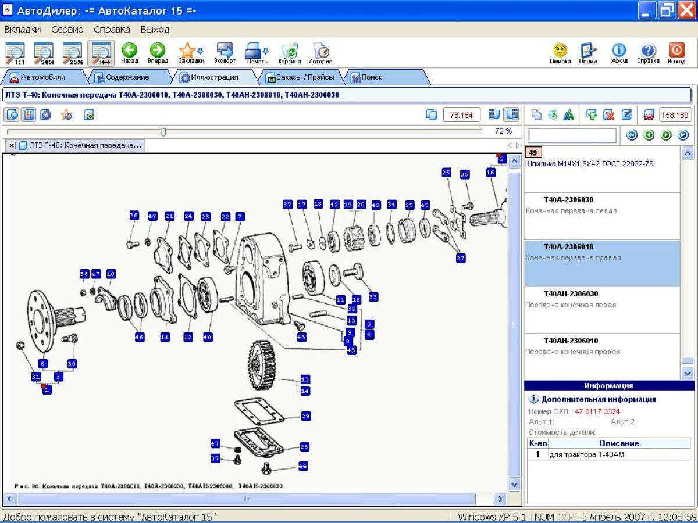Jump to the last part record

[x=683, y=135]
